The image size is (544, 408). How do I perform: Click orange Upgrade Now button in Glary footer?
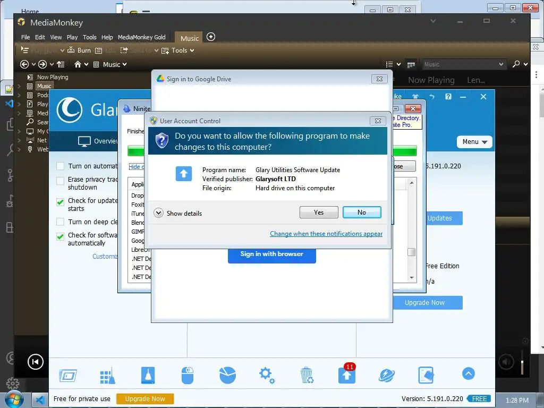click(145, 398)
